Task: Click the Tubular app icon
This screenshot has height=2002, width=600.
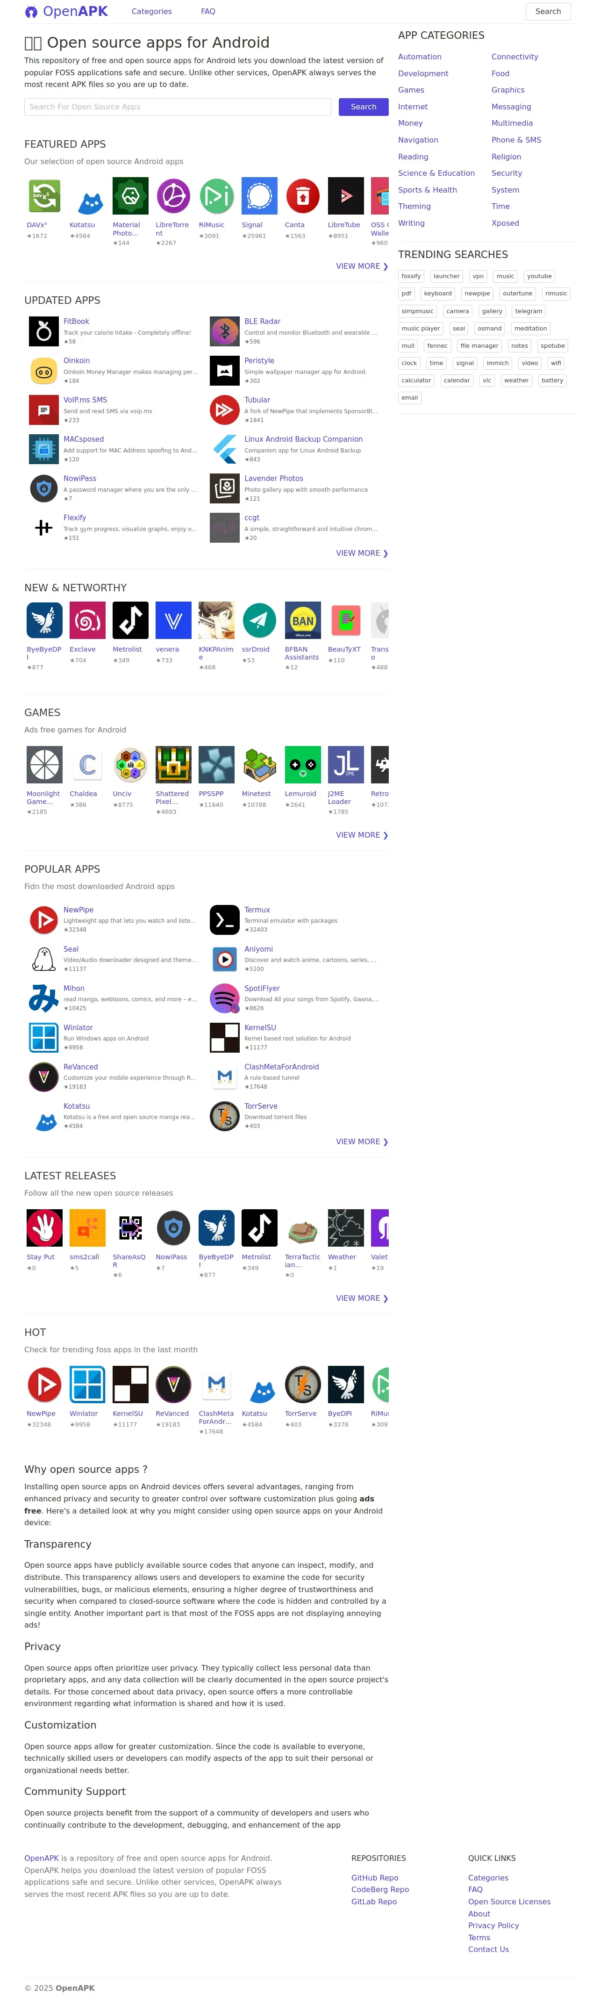Action: [225, 409]
